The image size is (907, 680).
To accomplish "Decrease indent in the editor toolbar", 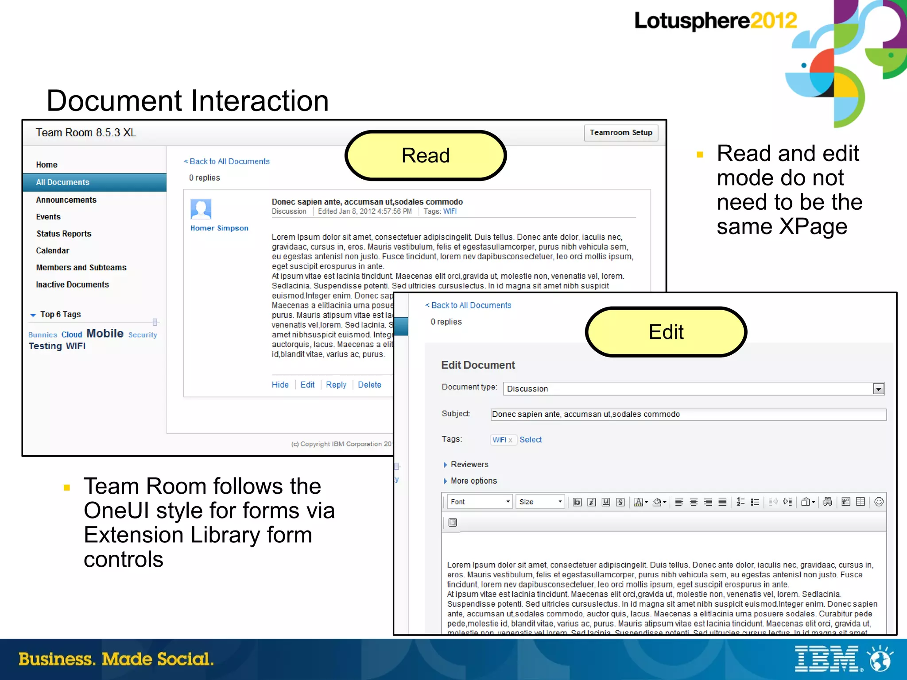I will (x=773, y=502).
